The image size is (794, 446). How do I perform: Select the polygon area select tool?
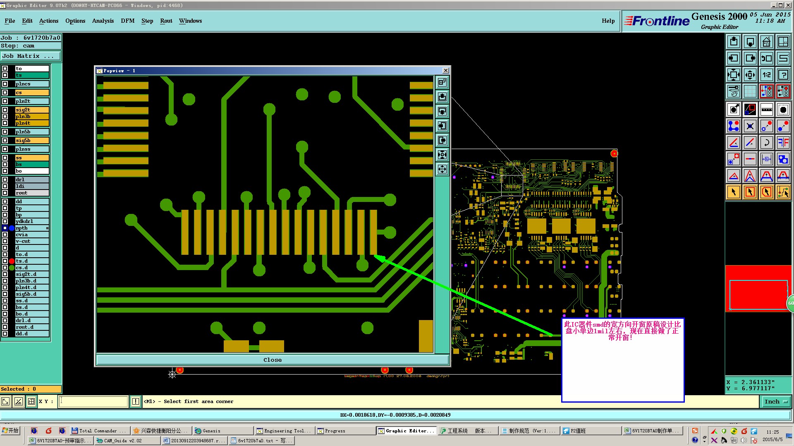[766, 192]
